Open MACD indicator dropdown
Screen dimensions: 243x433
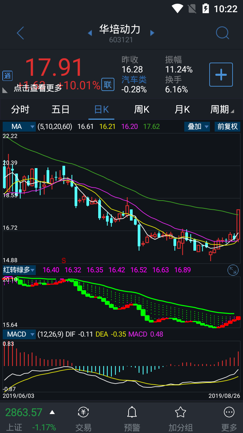click(x=19, y=334)
